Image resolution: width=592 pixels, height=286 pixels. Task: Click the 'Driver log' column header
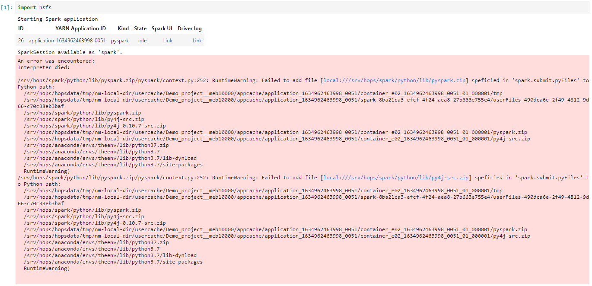[190, 29]
